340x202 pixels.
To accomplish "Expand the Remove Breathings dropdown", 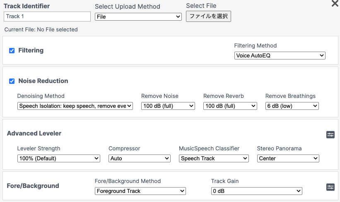I will coord(292,106).
